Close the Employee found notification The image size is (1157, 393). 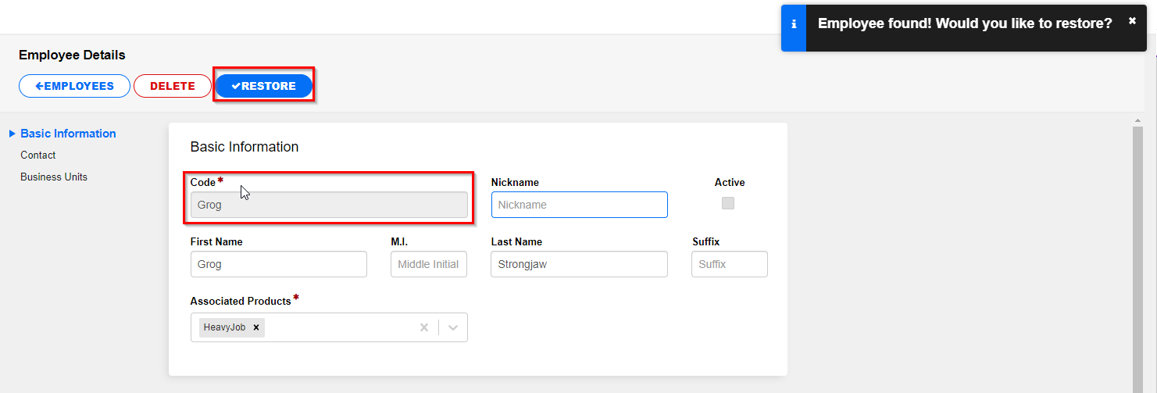point(1132,21)
